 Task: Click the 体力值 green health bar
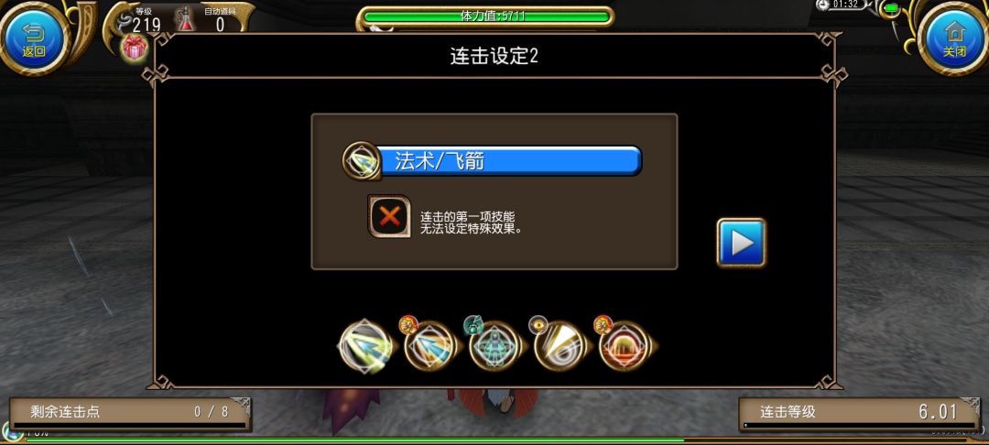[x=485, y=16]
